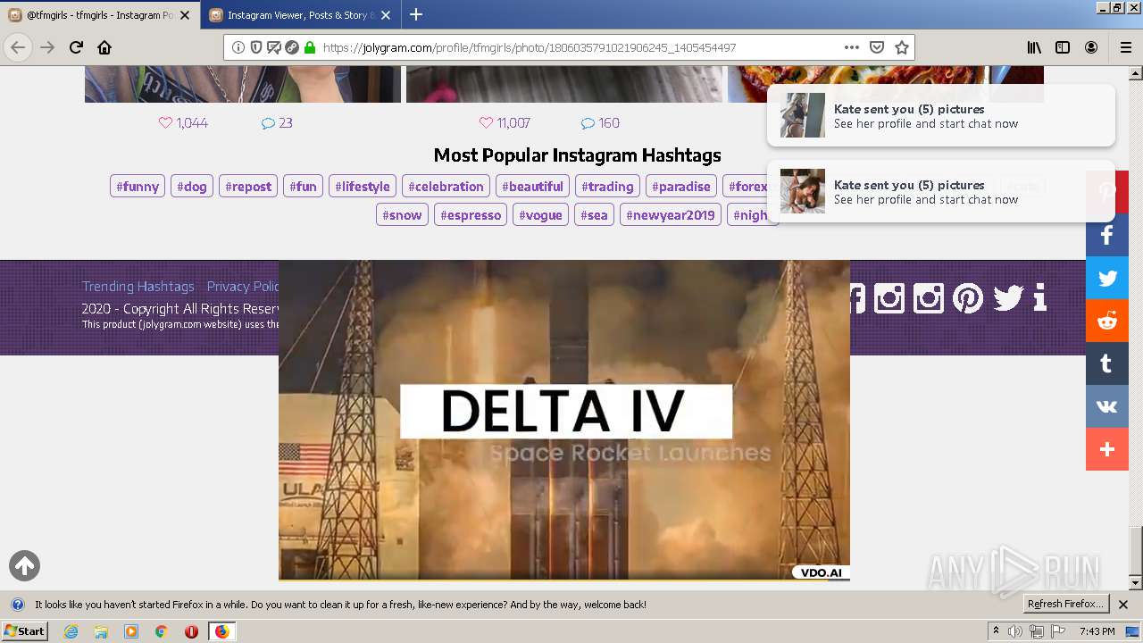Open tracking protection shield icon

coord(256,47)
